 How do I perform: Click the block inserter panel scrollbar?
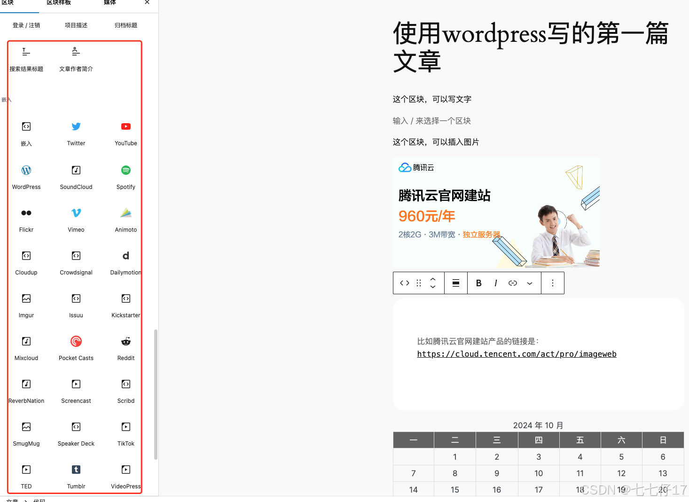point(156,394)
